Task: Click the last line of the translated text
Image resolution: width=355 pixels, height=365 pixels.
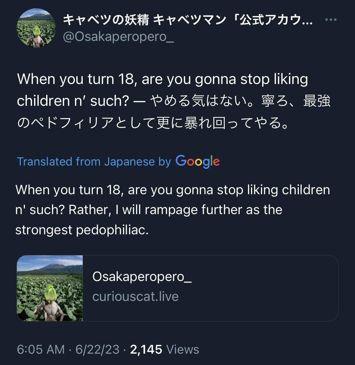Action: pos(82,230)
